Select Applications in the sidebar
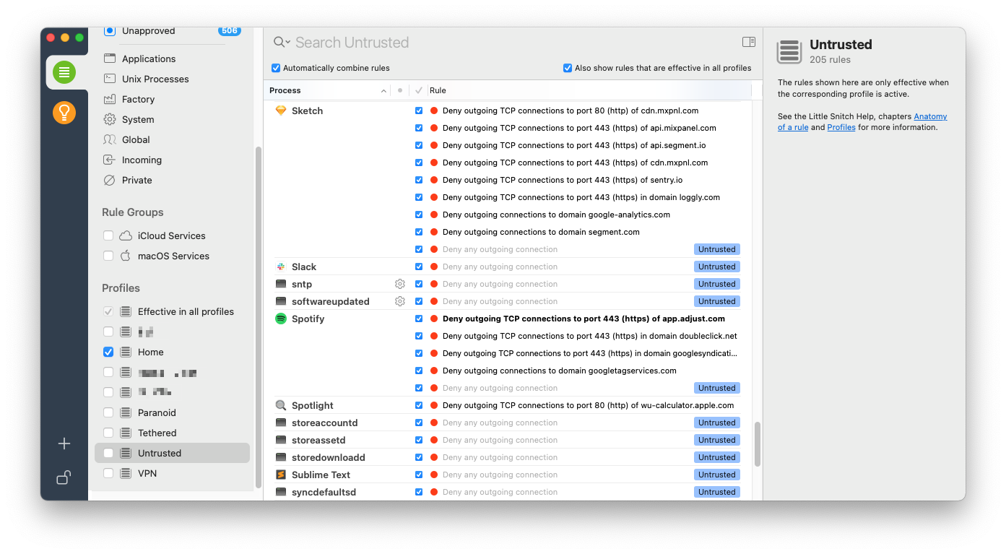The width and height of the screenshot is (1006, 554). click(x=149, y=59)
